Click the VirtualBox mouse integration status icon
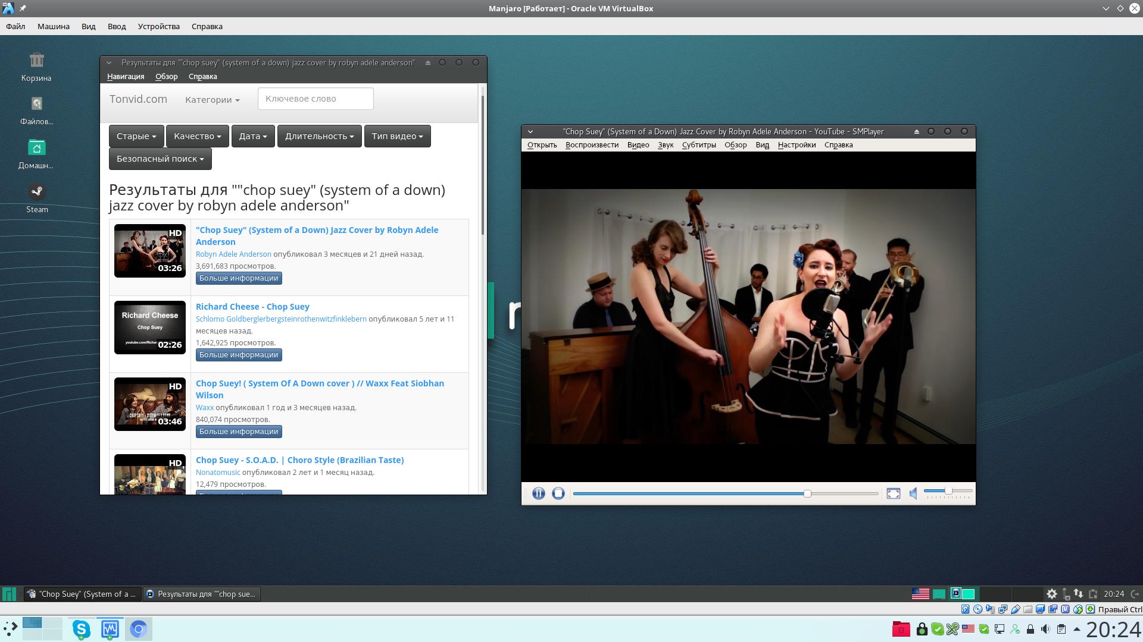1143x642 pixels. coord(1078,609)
